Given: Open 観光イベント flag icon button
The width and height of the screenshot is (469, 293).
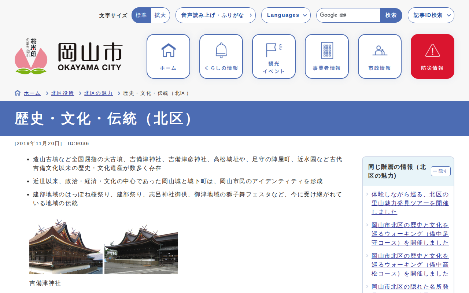Looking at the screenshot, I should click(274, 56).
